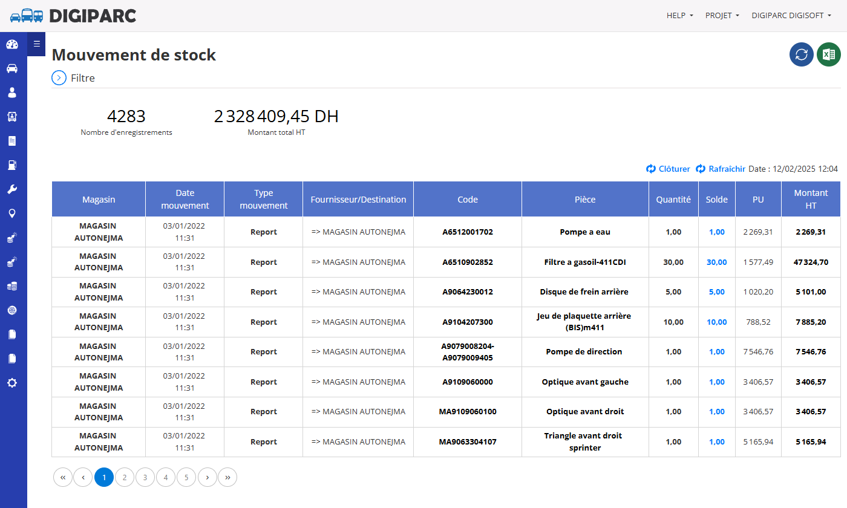Click the piece Filtre a gasoil-411CDI
Image resolution: width=847 pixels, height=508 pixels.
pos(585,262)
